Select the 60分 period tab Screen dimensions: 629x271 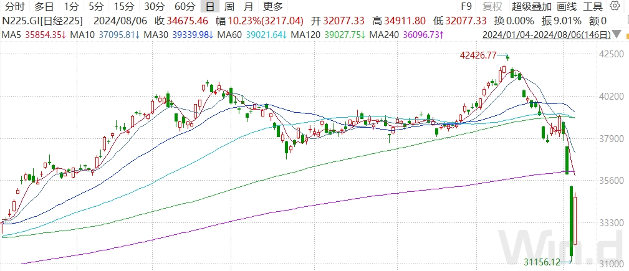(x=185, y=7)
